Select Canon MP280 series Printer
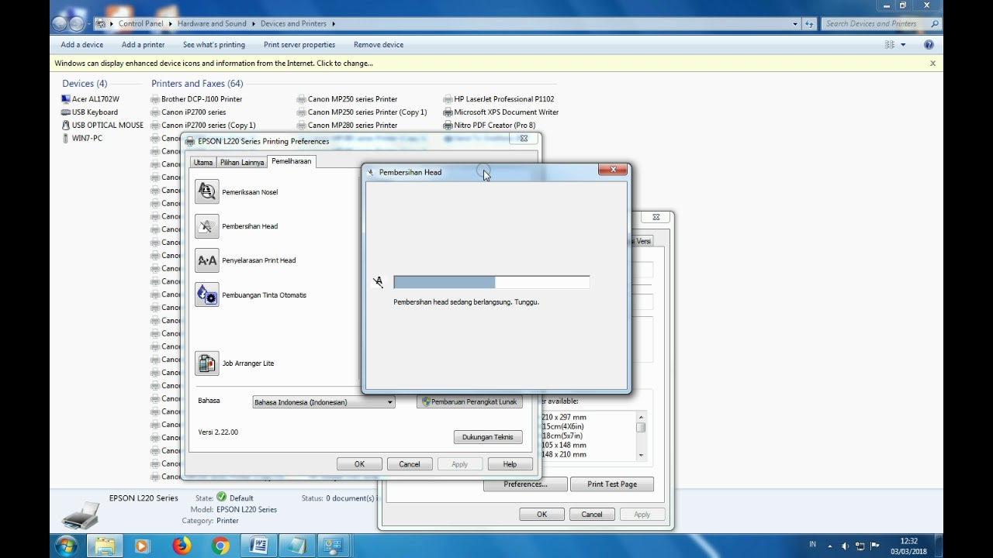 tap(347, 125)
